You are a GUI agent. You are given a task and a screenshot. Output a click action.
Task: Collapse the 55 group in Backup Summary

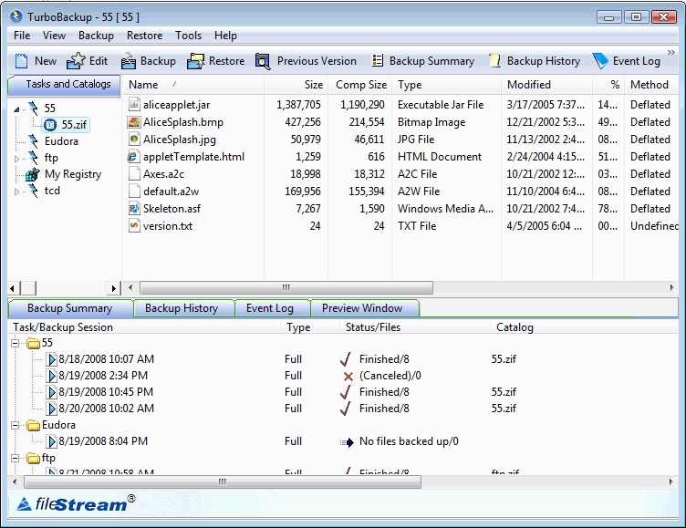(x=16, y=343)
